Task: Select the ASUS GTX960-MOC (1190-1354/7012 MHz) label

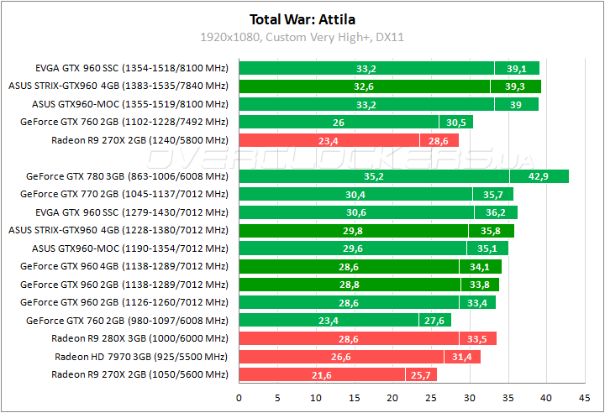Action: coord(129,248)
